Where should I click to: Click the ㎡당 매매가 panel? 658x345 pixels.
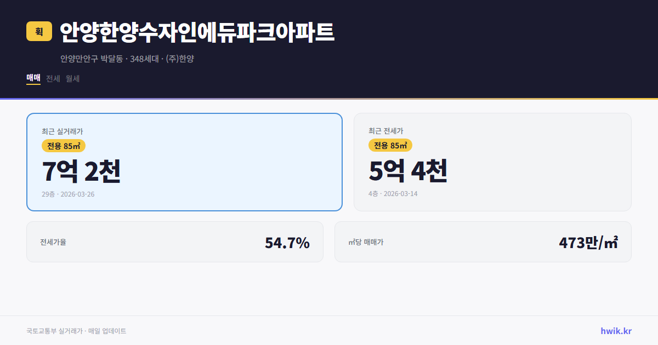pyautogui.click(x=483, y=242)
